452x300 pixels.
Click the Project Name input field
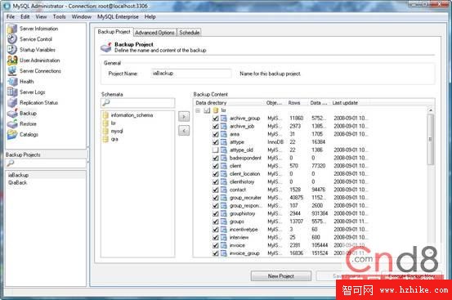tap(190, 74)
